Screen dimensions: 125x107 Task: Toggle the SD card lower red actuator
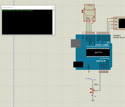point(82,12)
